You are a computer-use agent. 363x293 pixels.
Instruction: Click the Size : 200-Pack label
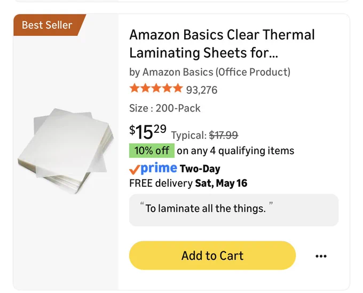pos(165,108)
